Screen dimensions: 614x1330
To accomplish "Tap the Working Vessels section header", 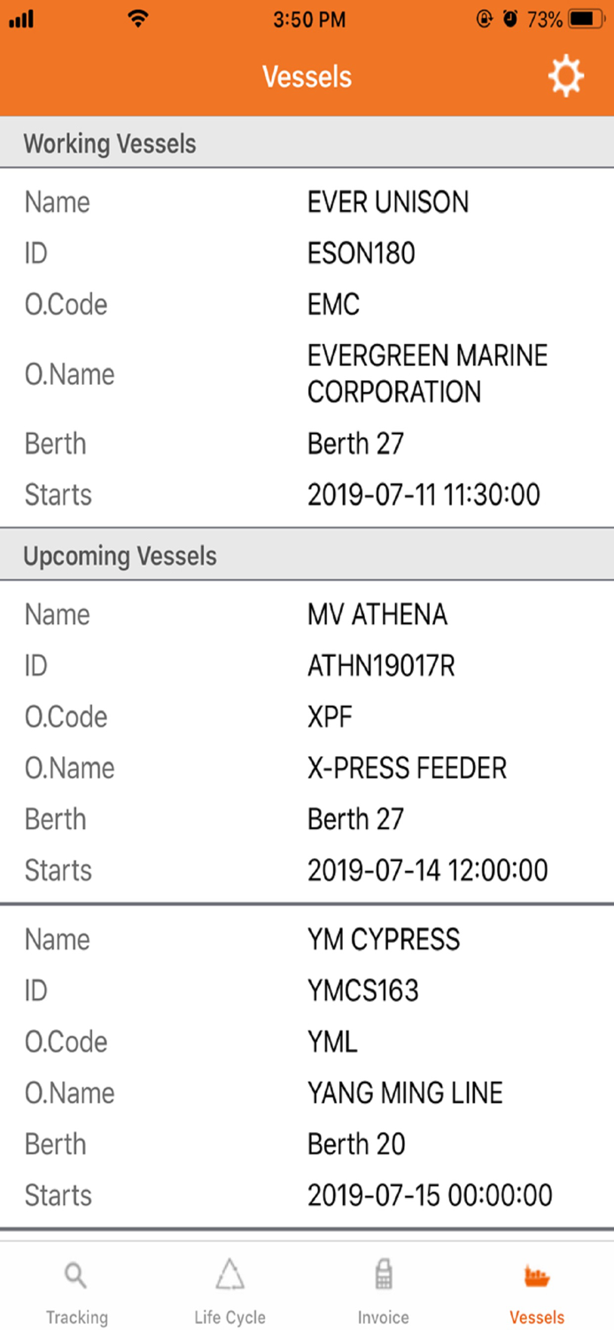I will click(110, 144).
